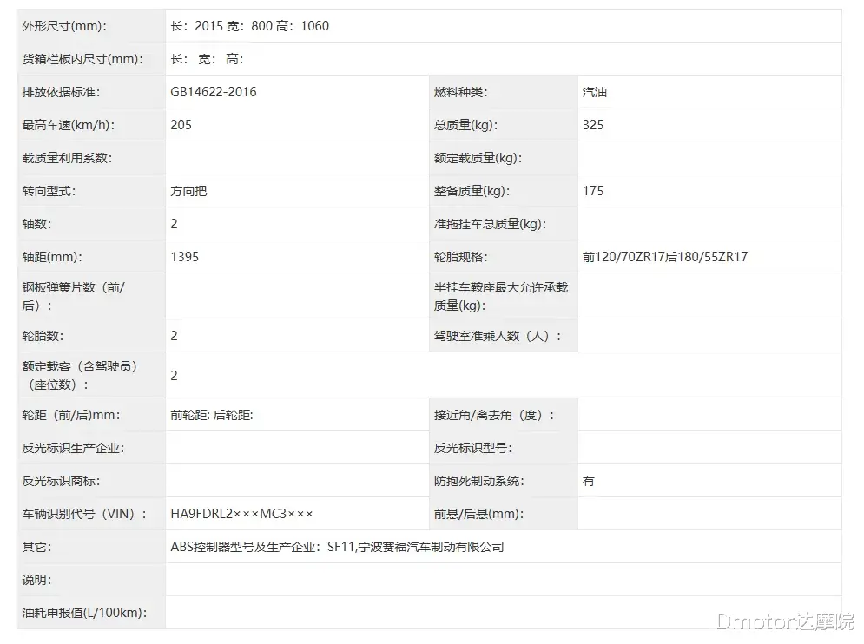864x644 pixels.
Task: Click the 额定载质量(kg) label
Action: point(478,158)
